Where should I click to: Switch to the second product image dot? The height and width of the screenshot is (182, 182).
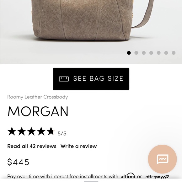click(136, 53)
